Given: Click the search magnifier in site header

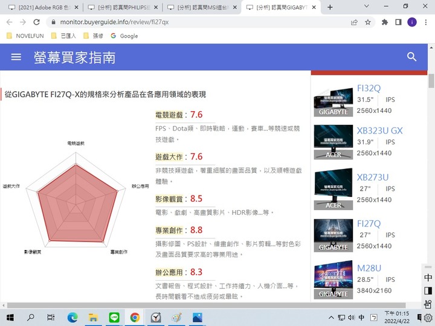Looking at the screenshot, I should (x=411, y=57).
